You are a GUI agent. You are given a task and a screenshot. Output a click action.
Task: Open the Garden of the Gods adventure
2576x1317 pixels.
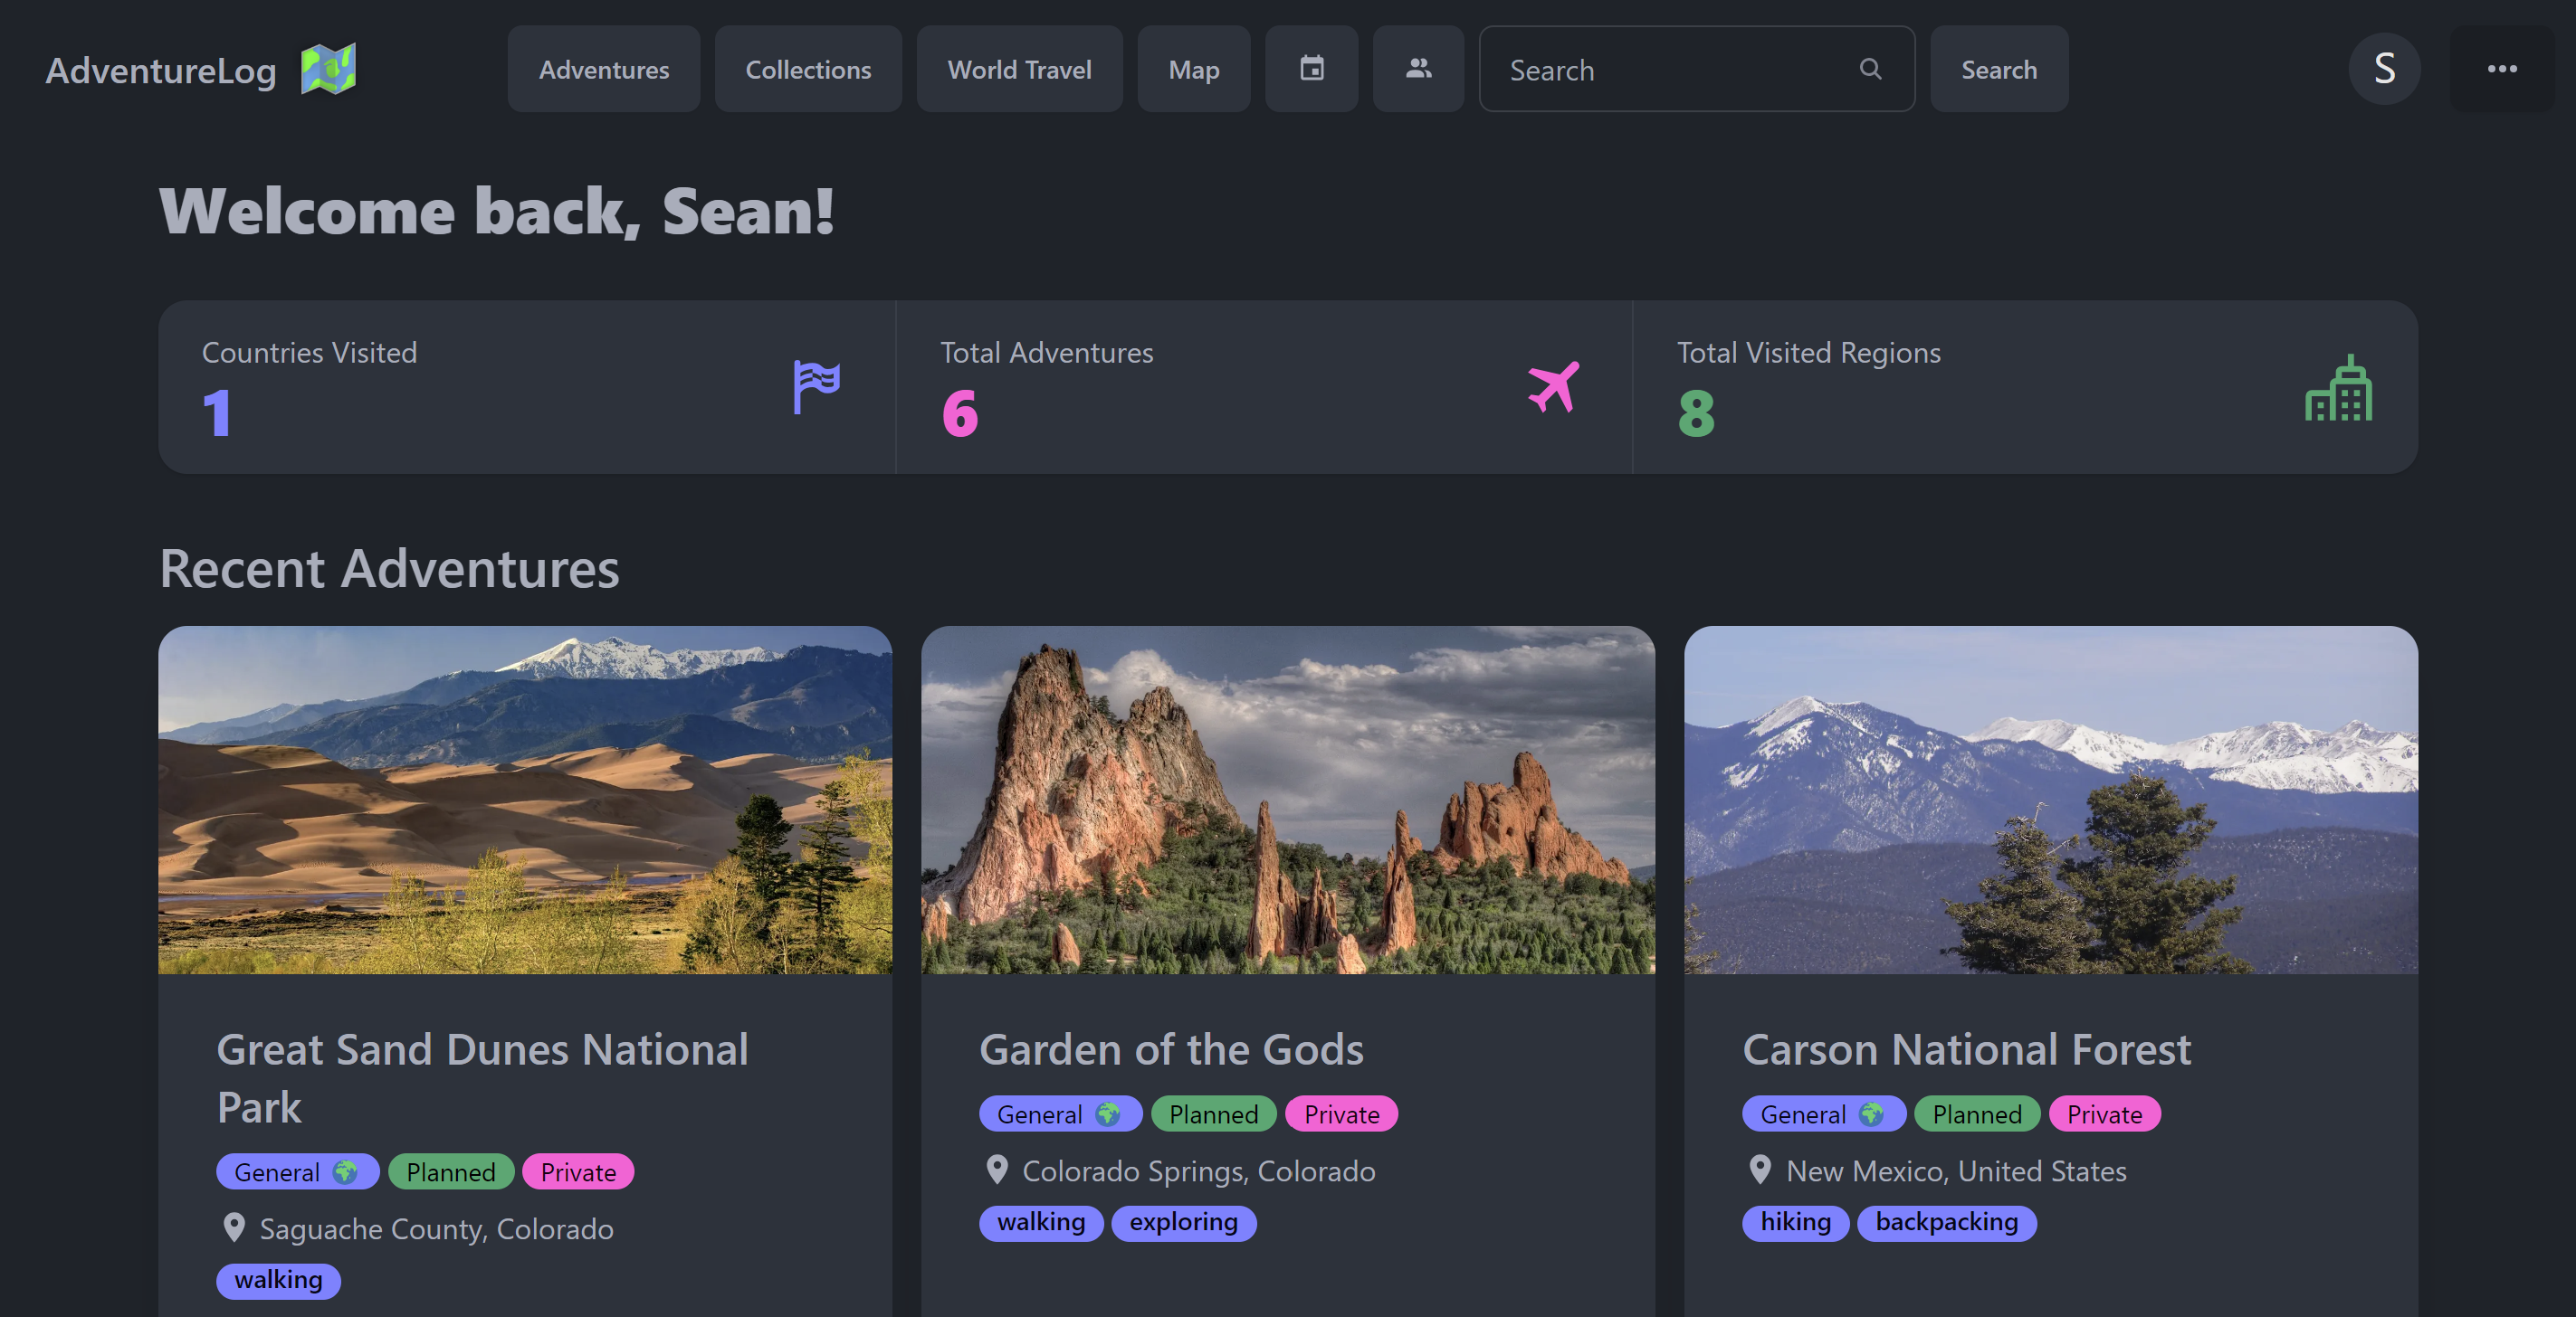pyautogui.click(x=1172, y=1050)
